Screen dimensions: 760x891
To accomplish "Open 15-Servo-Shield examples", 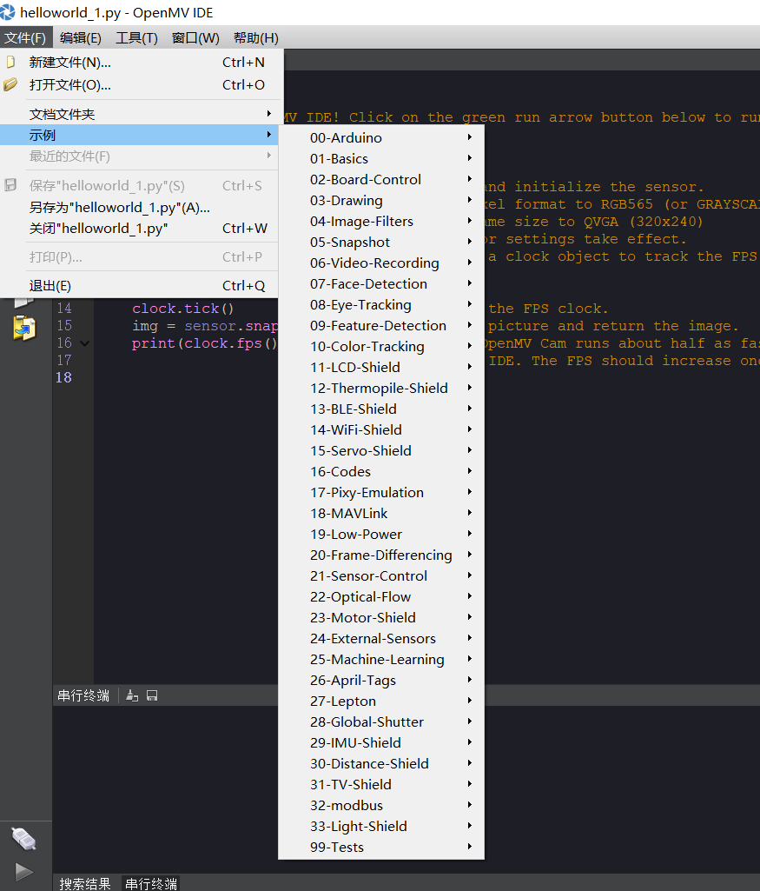I will [x=381, y=450].
